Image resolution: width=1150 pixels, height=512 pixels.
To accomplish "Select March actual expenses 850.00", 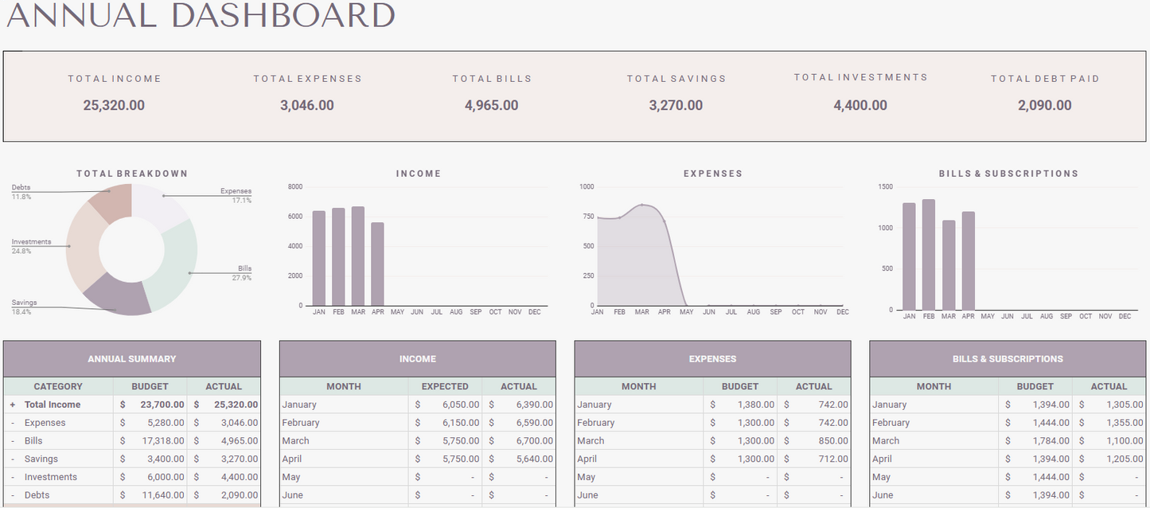I will [x=814, y=441].
